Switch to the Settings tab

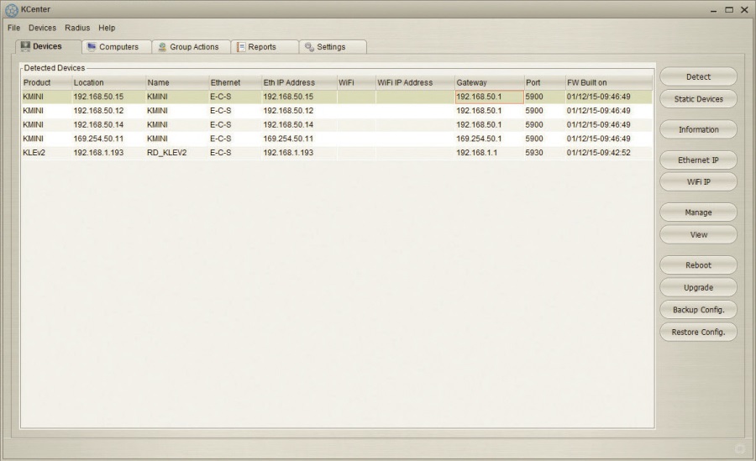[x=333, y=47]
